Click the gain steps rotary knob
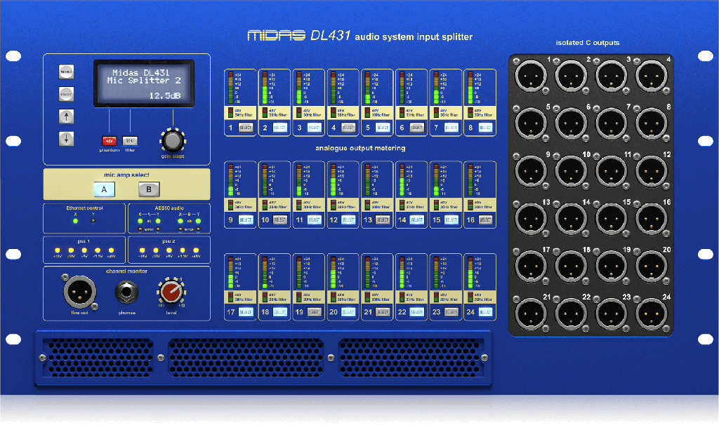 point(173,140)
